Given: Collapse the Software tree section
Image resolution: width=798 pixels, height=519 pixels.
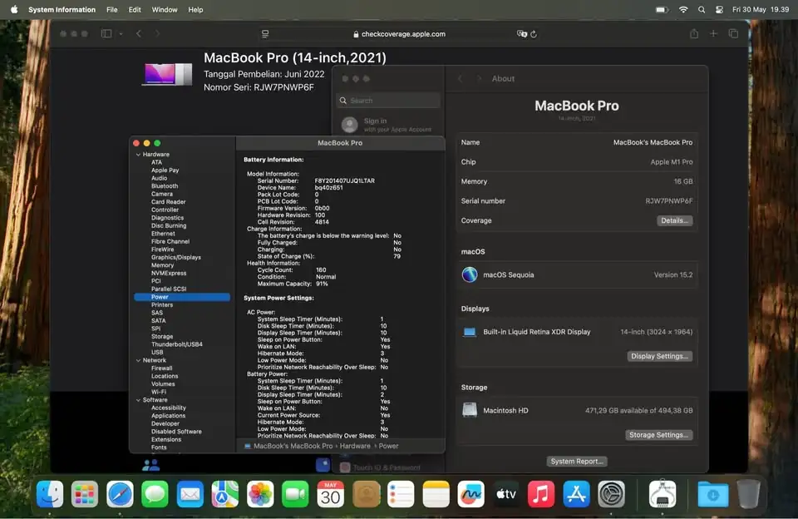Looking at the screenshot, I should [x=138, y=400].
